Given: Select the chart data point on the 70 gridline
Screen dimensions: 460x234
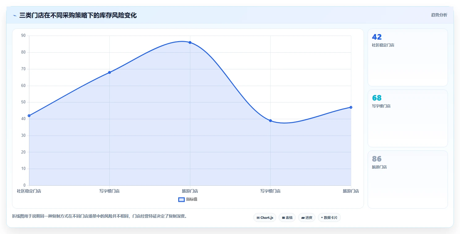Looking at the screenshot, I should (x=109, y=72).
